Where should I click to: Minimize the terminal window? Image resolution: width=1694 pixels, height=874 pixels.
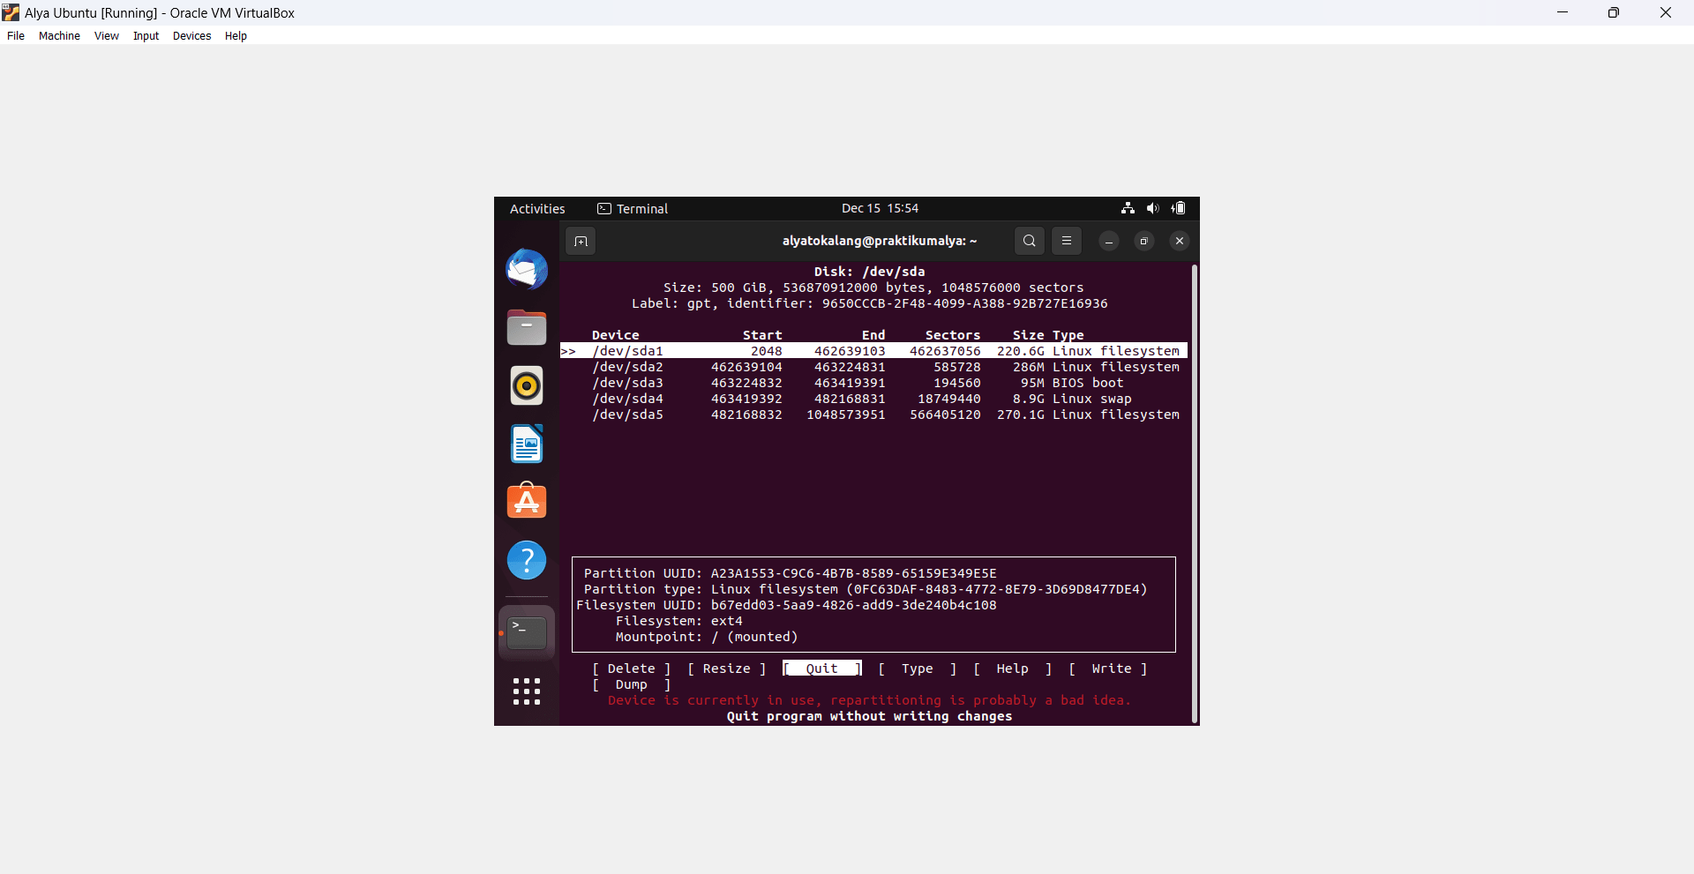point(1109,241)
